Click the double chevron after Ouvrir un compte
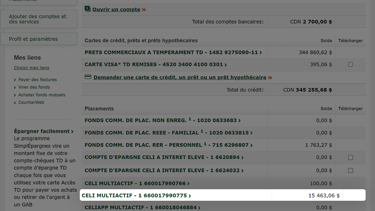375x211 pixels. click(x=144, y=10)
